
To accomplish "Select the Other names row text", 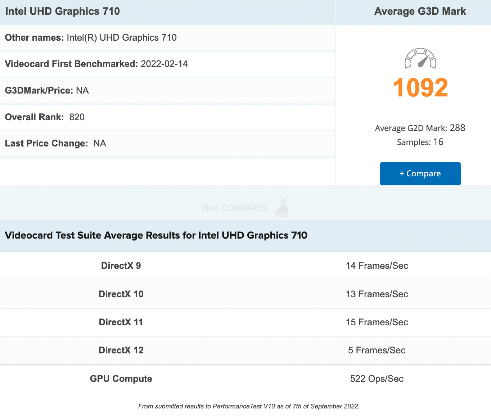I will point(91,37).
